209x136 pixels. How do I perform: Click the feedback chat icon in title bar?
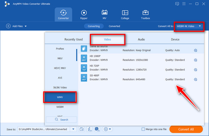point(177,4)
